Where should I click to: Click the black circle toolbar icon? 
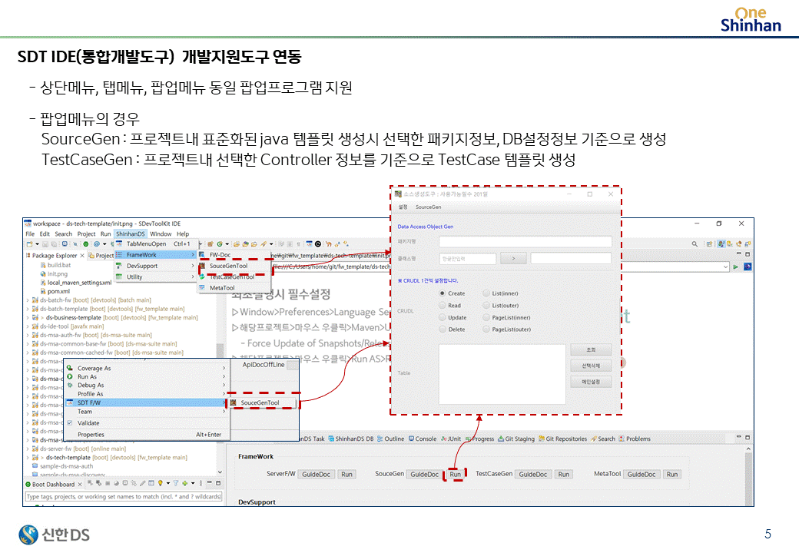(318, 244)
